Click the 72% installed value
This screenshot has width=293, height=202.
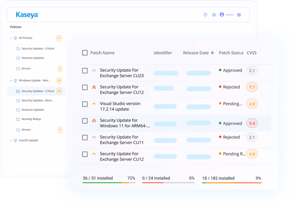click(x=131, y=178)
